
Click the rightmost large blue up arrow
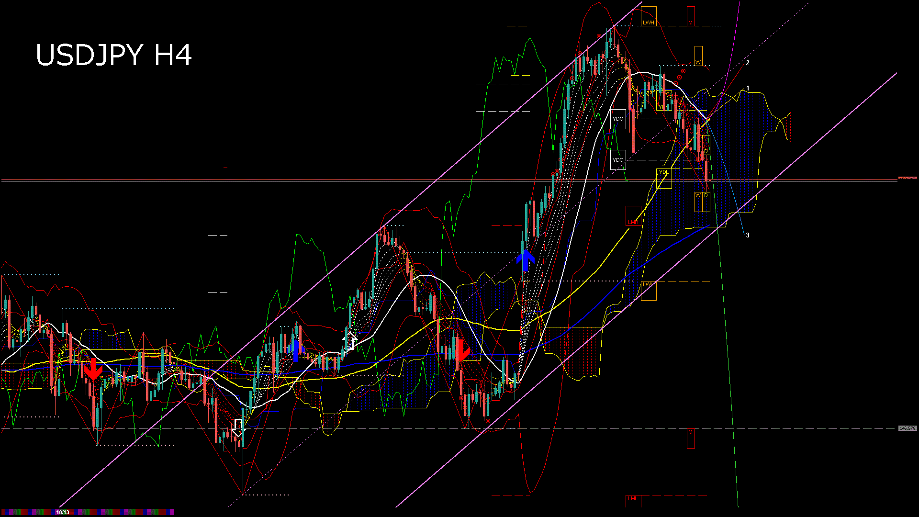(526, 260)
